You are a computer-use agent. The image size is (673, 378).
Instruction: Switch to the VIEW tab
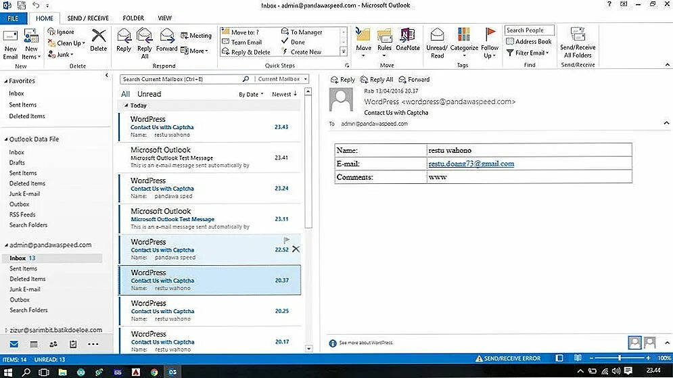coord(165,18)
